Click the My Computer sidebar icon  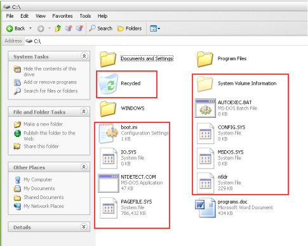point(18,179)
